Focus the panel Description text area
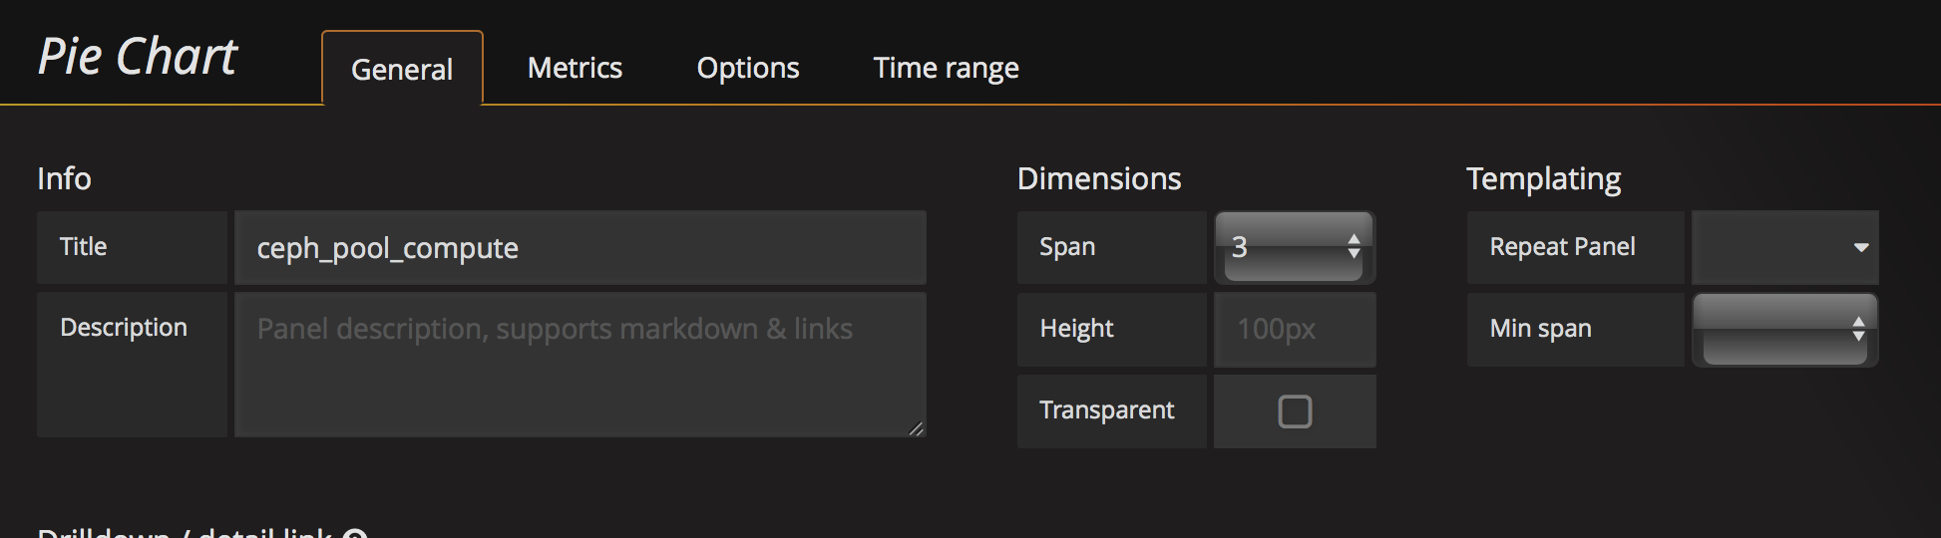The height and width of the screenshot is (538, 1941). click(581, 364)
